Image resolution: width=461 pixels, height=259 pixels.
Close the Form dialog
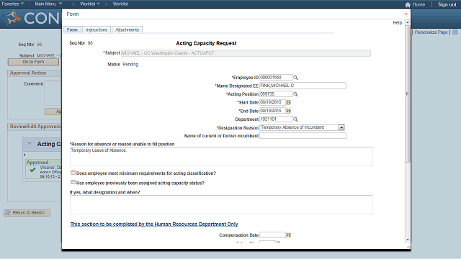pos(406,14)
